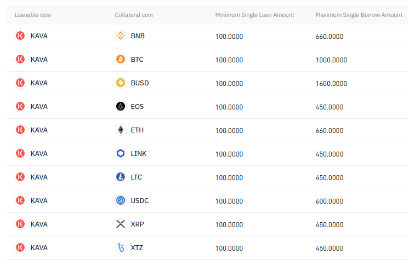Viewport: 415px width, 266px height.
Task: Click the LINK chainlink icon
Action: coord(121,153)
